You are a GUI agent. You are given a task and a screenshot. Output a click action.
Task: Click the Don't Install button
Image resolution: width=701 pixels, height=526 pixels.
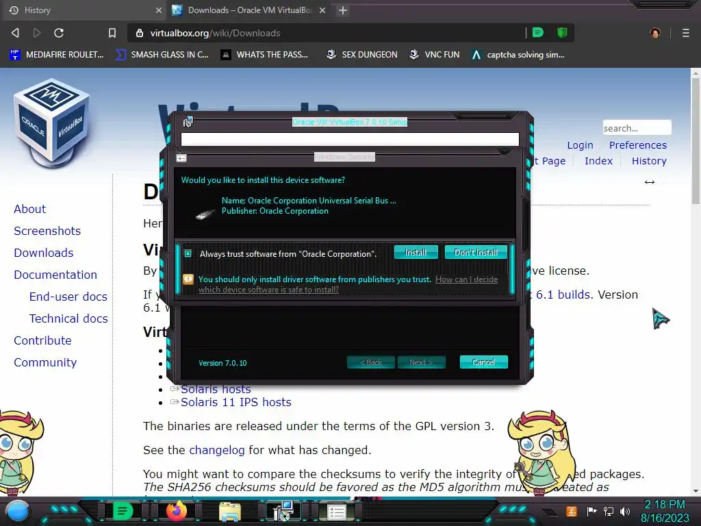coord(476,252)
